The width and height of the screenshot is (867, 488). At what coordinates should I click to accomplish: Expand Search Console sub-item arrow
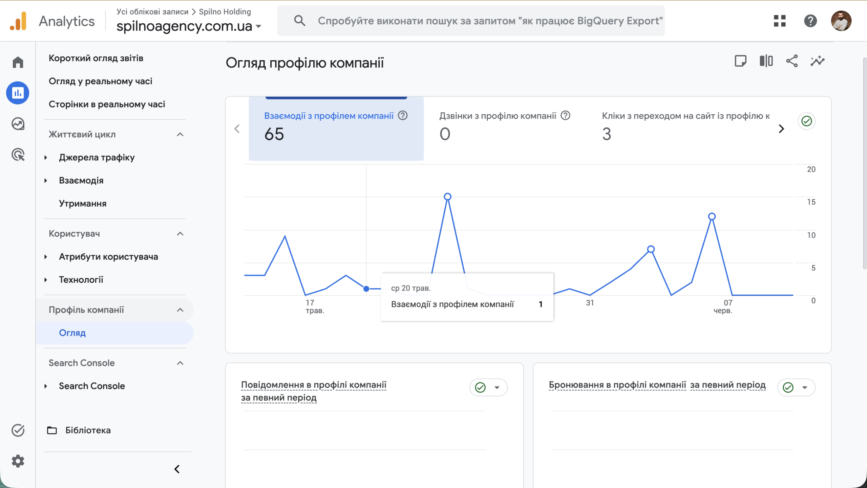coord(46,386)
